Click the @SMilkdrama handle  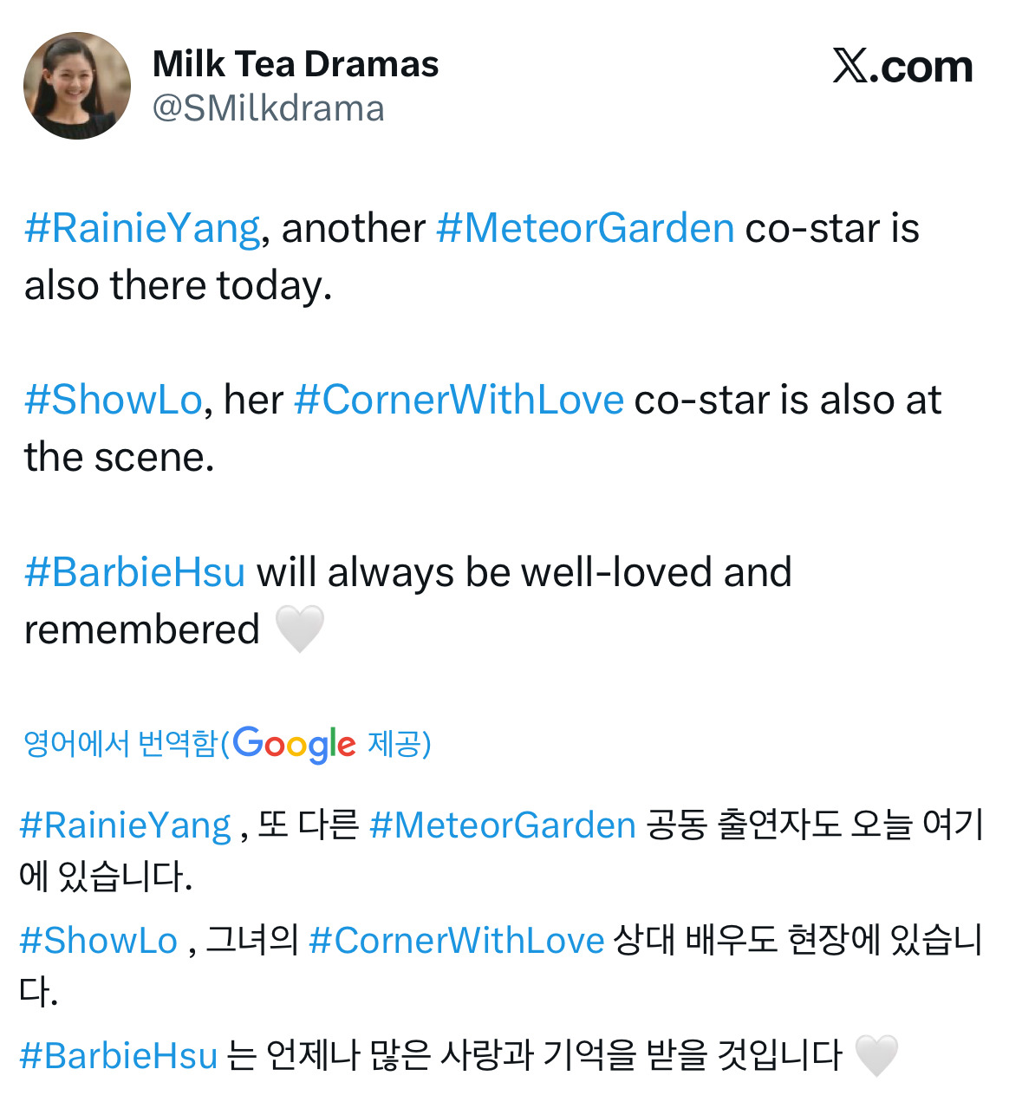[x=269, y=108]
